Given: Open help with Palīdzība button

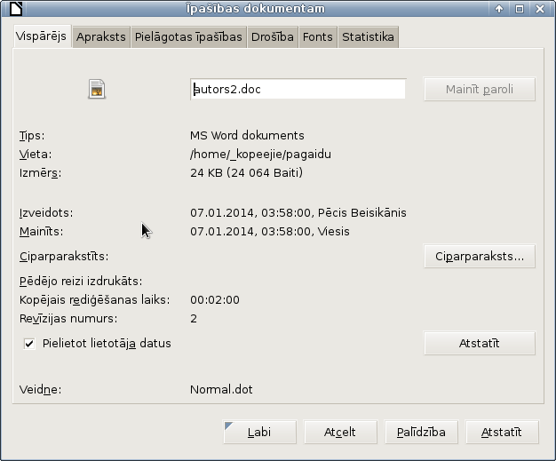Looking at the screenshot, I should coord(421,432).
